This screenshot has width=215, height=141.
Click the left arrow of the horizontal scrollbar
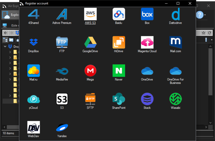tap(4, 127)
